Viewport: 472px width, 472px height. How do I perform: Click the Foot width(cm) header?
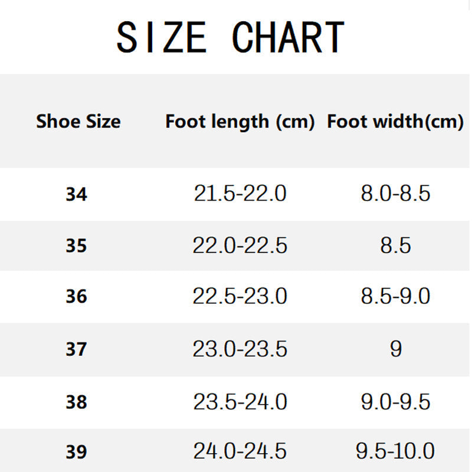coord(395,122)
